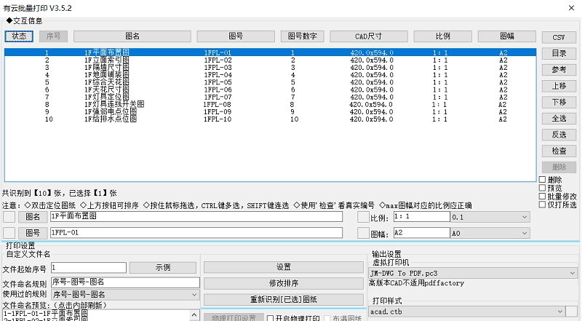Viewport: 585px width, 321px height.
Task: Move selection up with 上移
Action: [x=559, y=86]
